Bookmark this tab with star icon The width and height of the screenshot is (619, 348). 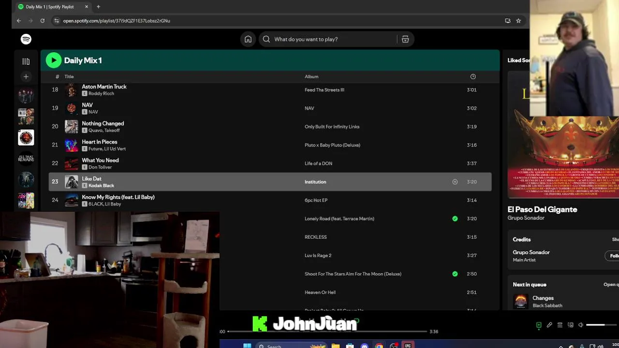tap(518, 21)
